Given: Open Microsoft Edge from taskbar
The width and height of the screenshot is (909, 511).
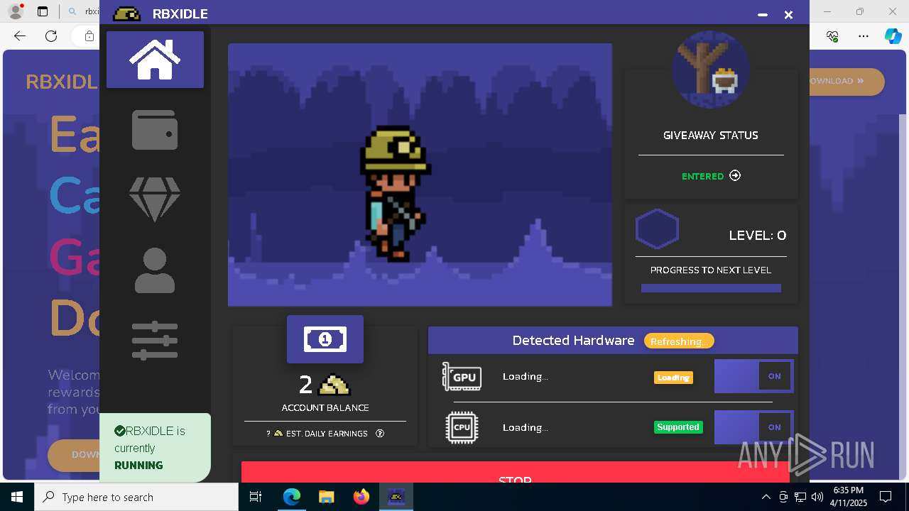Looking at the screenshot, I should click(x=292, y=497).
